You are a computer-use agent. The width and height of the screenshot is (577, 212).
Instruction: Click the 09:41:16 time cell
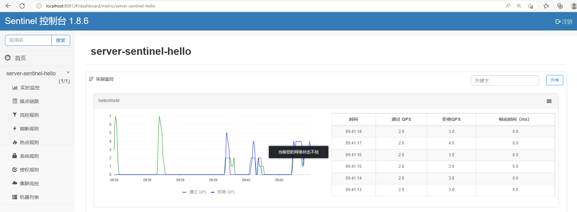pyautogui.click(x=354, y=155)
